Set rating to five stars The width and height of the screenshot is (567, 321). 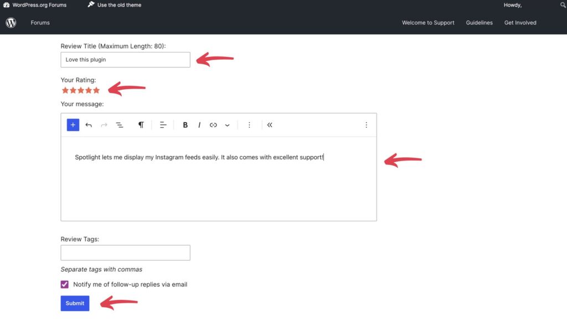96,90
